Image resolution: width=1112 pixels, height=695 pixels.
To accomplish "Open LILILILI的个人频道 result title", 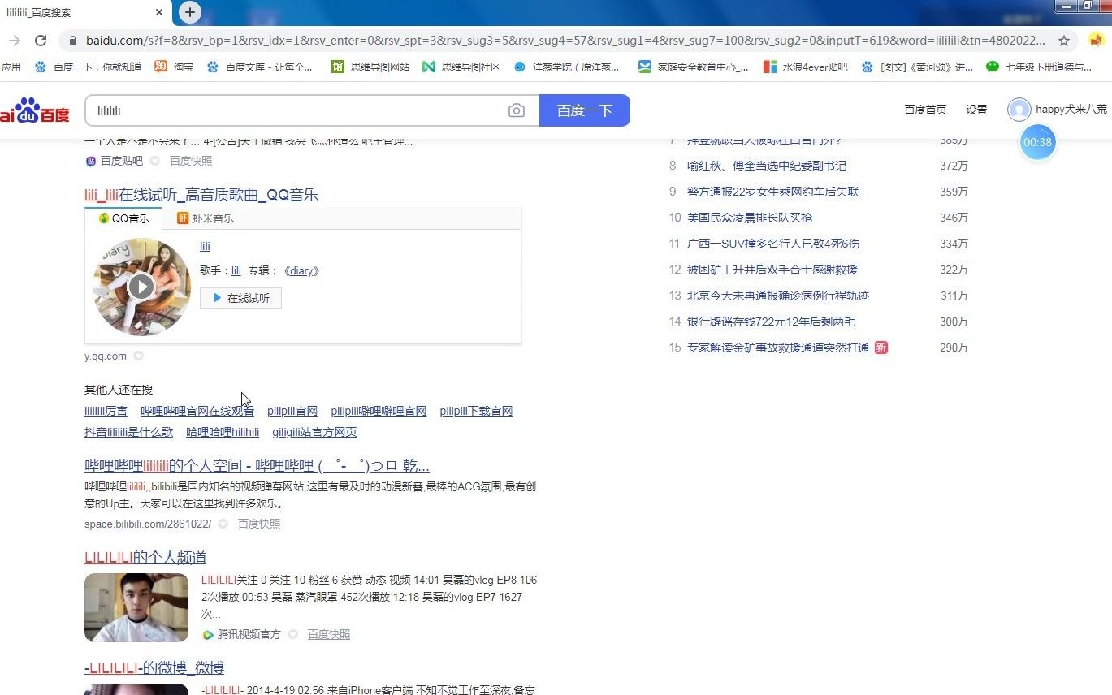I will [x=145, y=557].
